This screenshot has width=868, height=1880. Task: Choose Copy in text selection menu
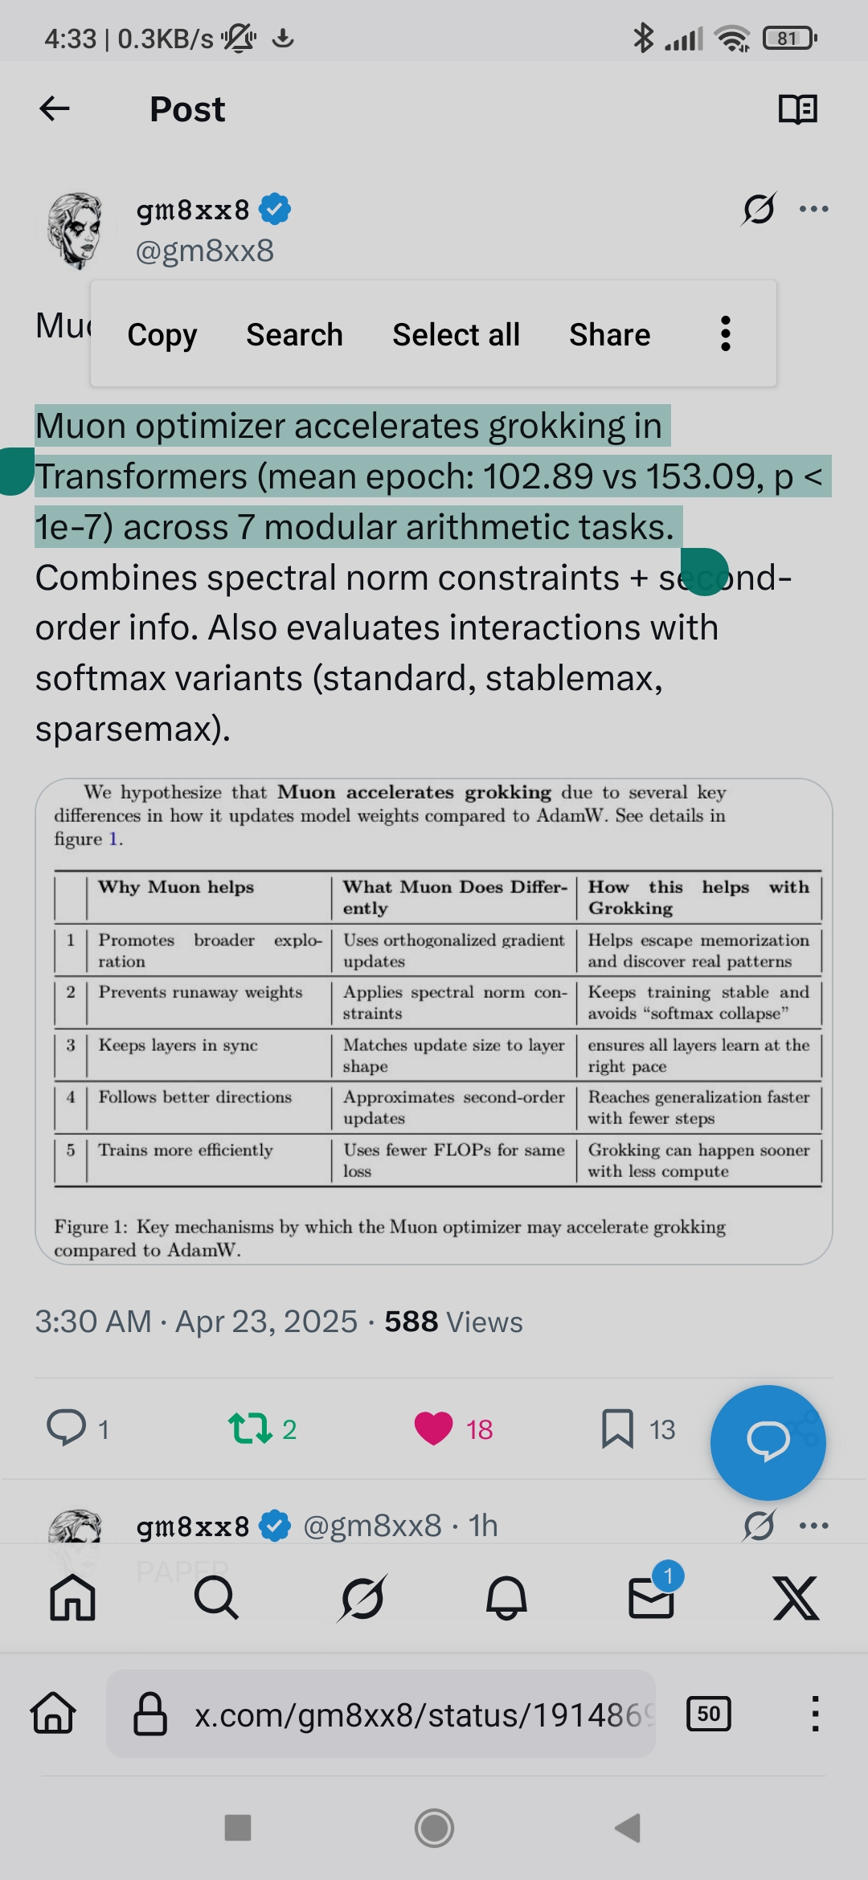[x=162, y=334]
